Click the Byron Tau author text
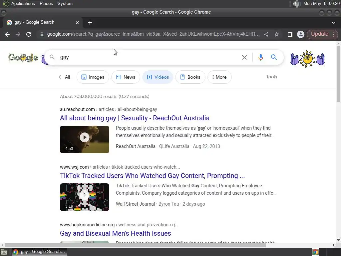Image resolution: width=341 pixels, height=256 pixels. click(x=169, y=204)
